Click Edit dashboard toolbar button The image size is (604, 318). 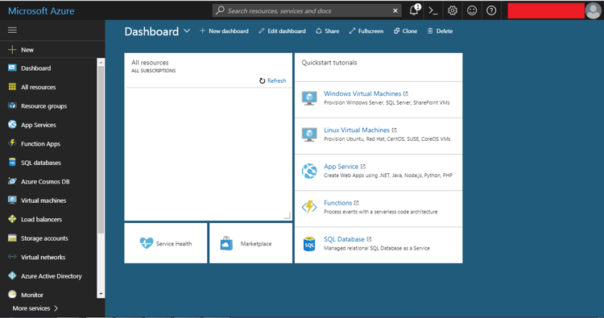pos(283,31)
